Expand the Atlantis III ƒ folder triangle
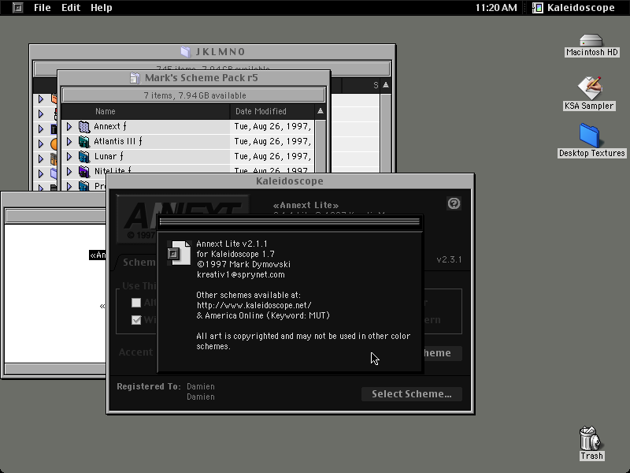630x473 pixels. 69,142
